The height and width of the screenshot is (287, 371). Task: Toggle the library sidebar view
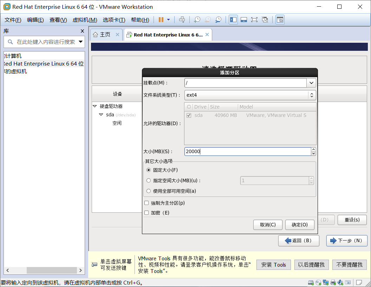tap(233, 20)
